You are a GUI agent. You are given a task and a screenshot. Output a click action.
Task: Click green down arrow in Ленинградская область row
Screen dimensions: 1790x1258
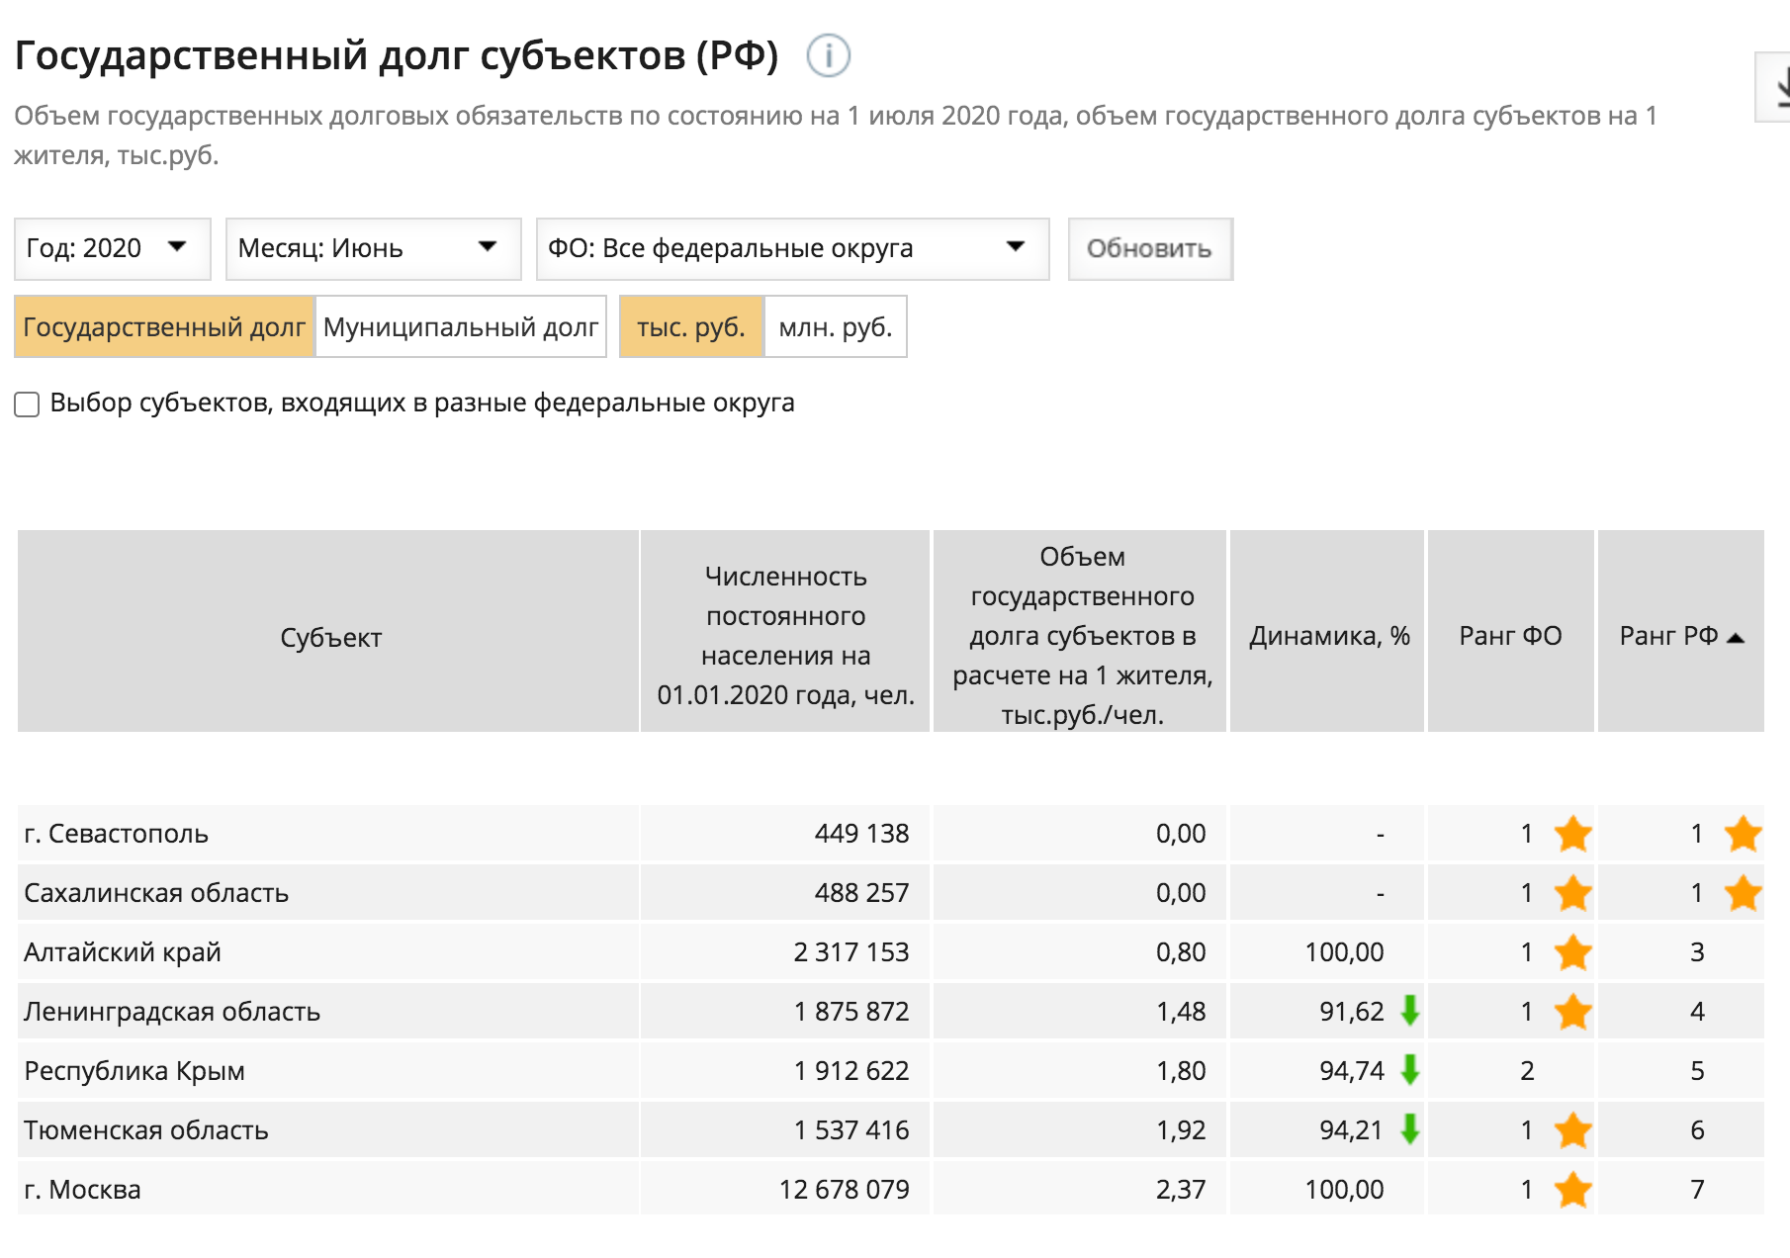coord(1410,1011)
